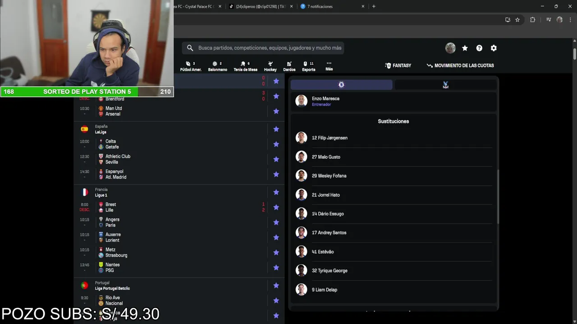
Task: Favorite Rio Ave vs Nacional match
Action: coord(276,301)
